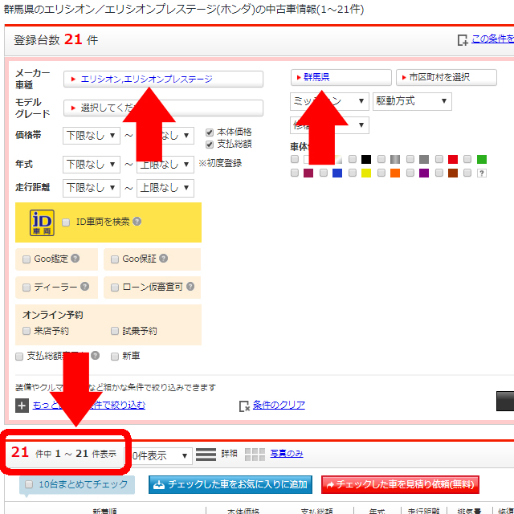Switch to 詳細 list view icon
This screenshot has height=514, width=514.
pos(206,455)
